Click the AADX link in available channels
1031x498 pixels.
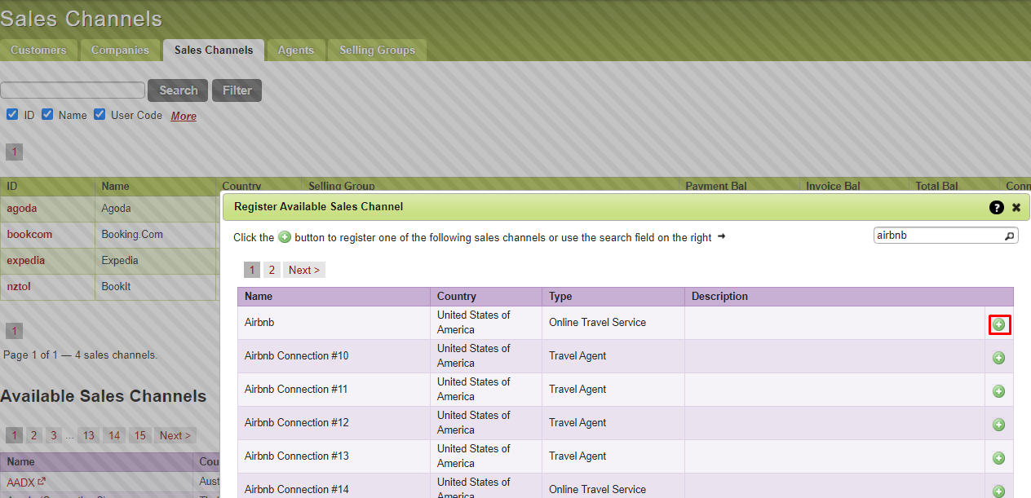click(21, 482)
